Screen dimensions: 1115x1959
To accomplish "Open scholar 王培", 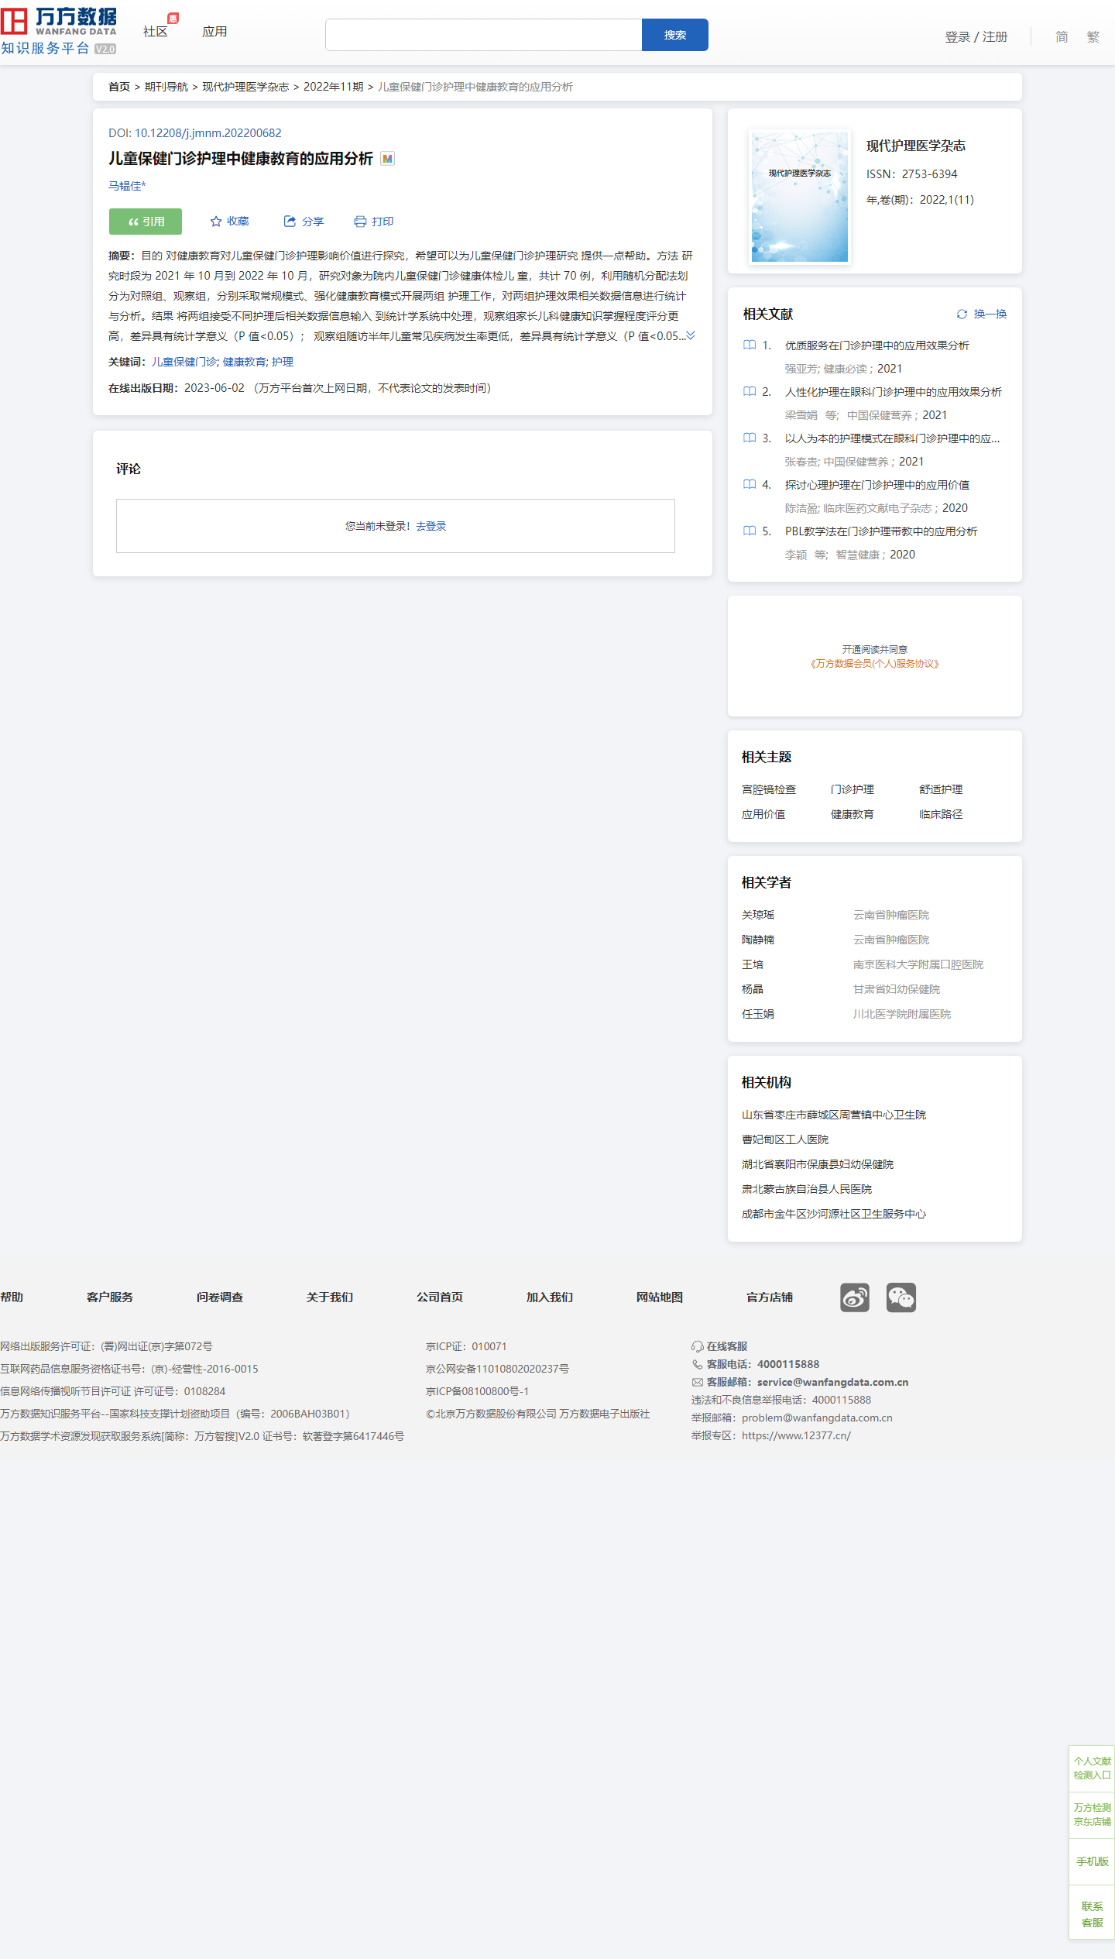I will (x=753, y=964).
